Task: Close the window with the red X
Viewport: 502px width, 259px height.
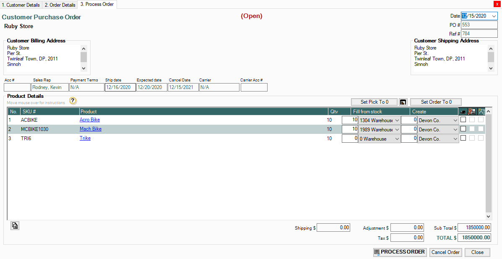Action: coord(497,4)
